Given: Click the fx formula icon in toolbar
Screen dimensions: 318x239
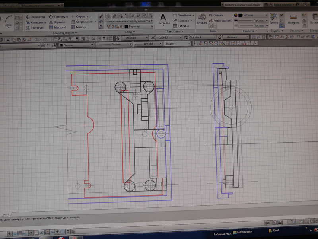Looking at the screenshot, I should [254, 43].
